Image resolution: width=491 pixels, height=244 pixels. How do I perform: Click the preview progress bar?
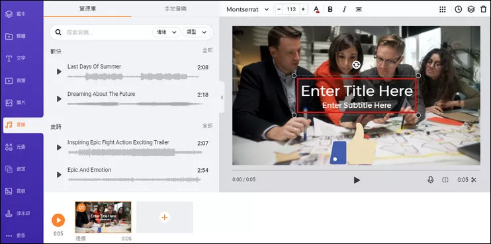pyautogui.click(x=356, y=171)
